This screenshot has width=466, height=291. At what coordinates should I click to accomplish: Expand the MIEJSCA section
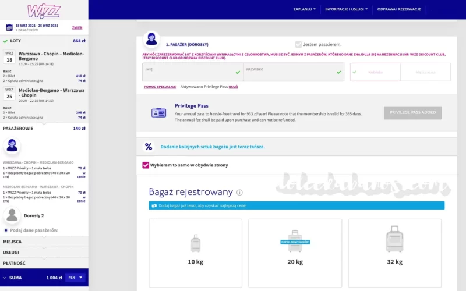click(44, 242)
